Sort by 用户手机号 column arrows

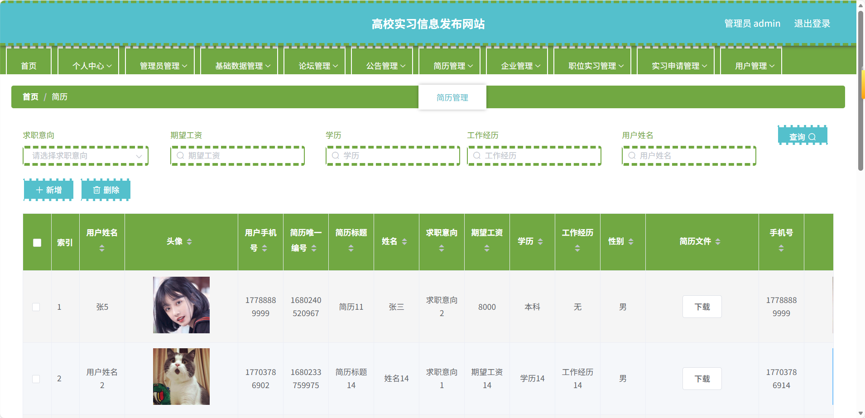click(264, 248)
